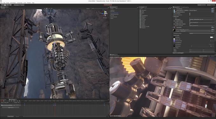Toggle the Use Light Probes checkbox
Image resolution: width=216 pixels, height=119 pixels.
click(190, 21)
